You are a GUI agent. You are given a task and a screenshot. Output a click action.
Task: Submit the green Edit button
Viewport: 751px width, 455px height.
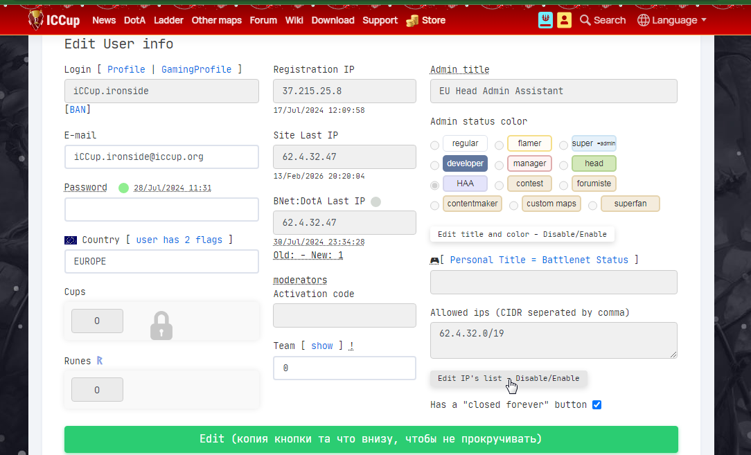click(x=371, y=439)
